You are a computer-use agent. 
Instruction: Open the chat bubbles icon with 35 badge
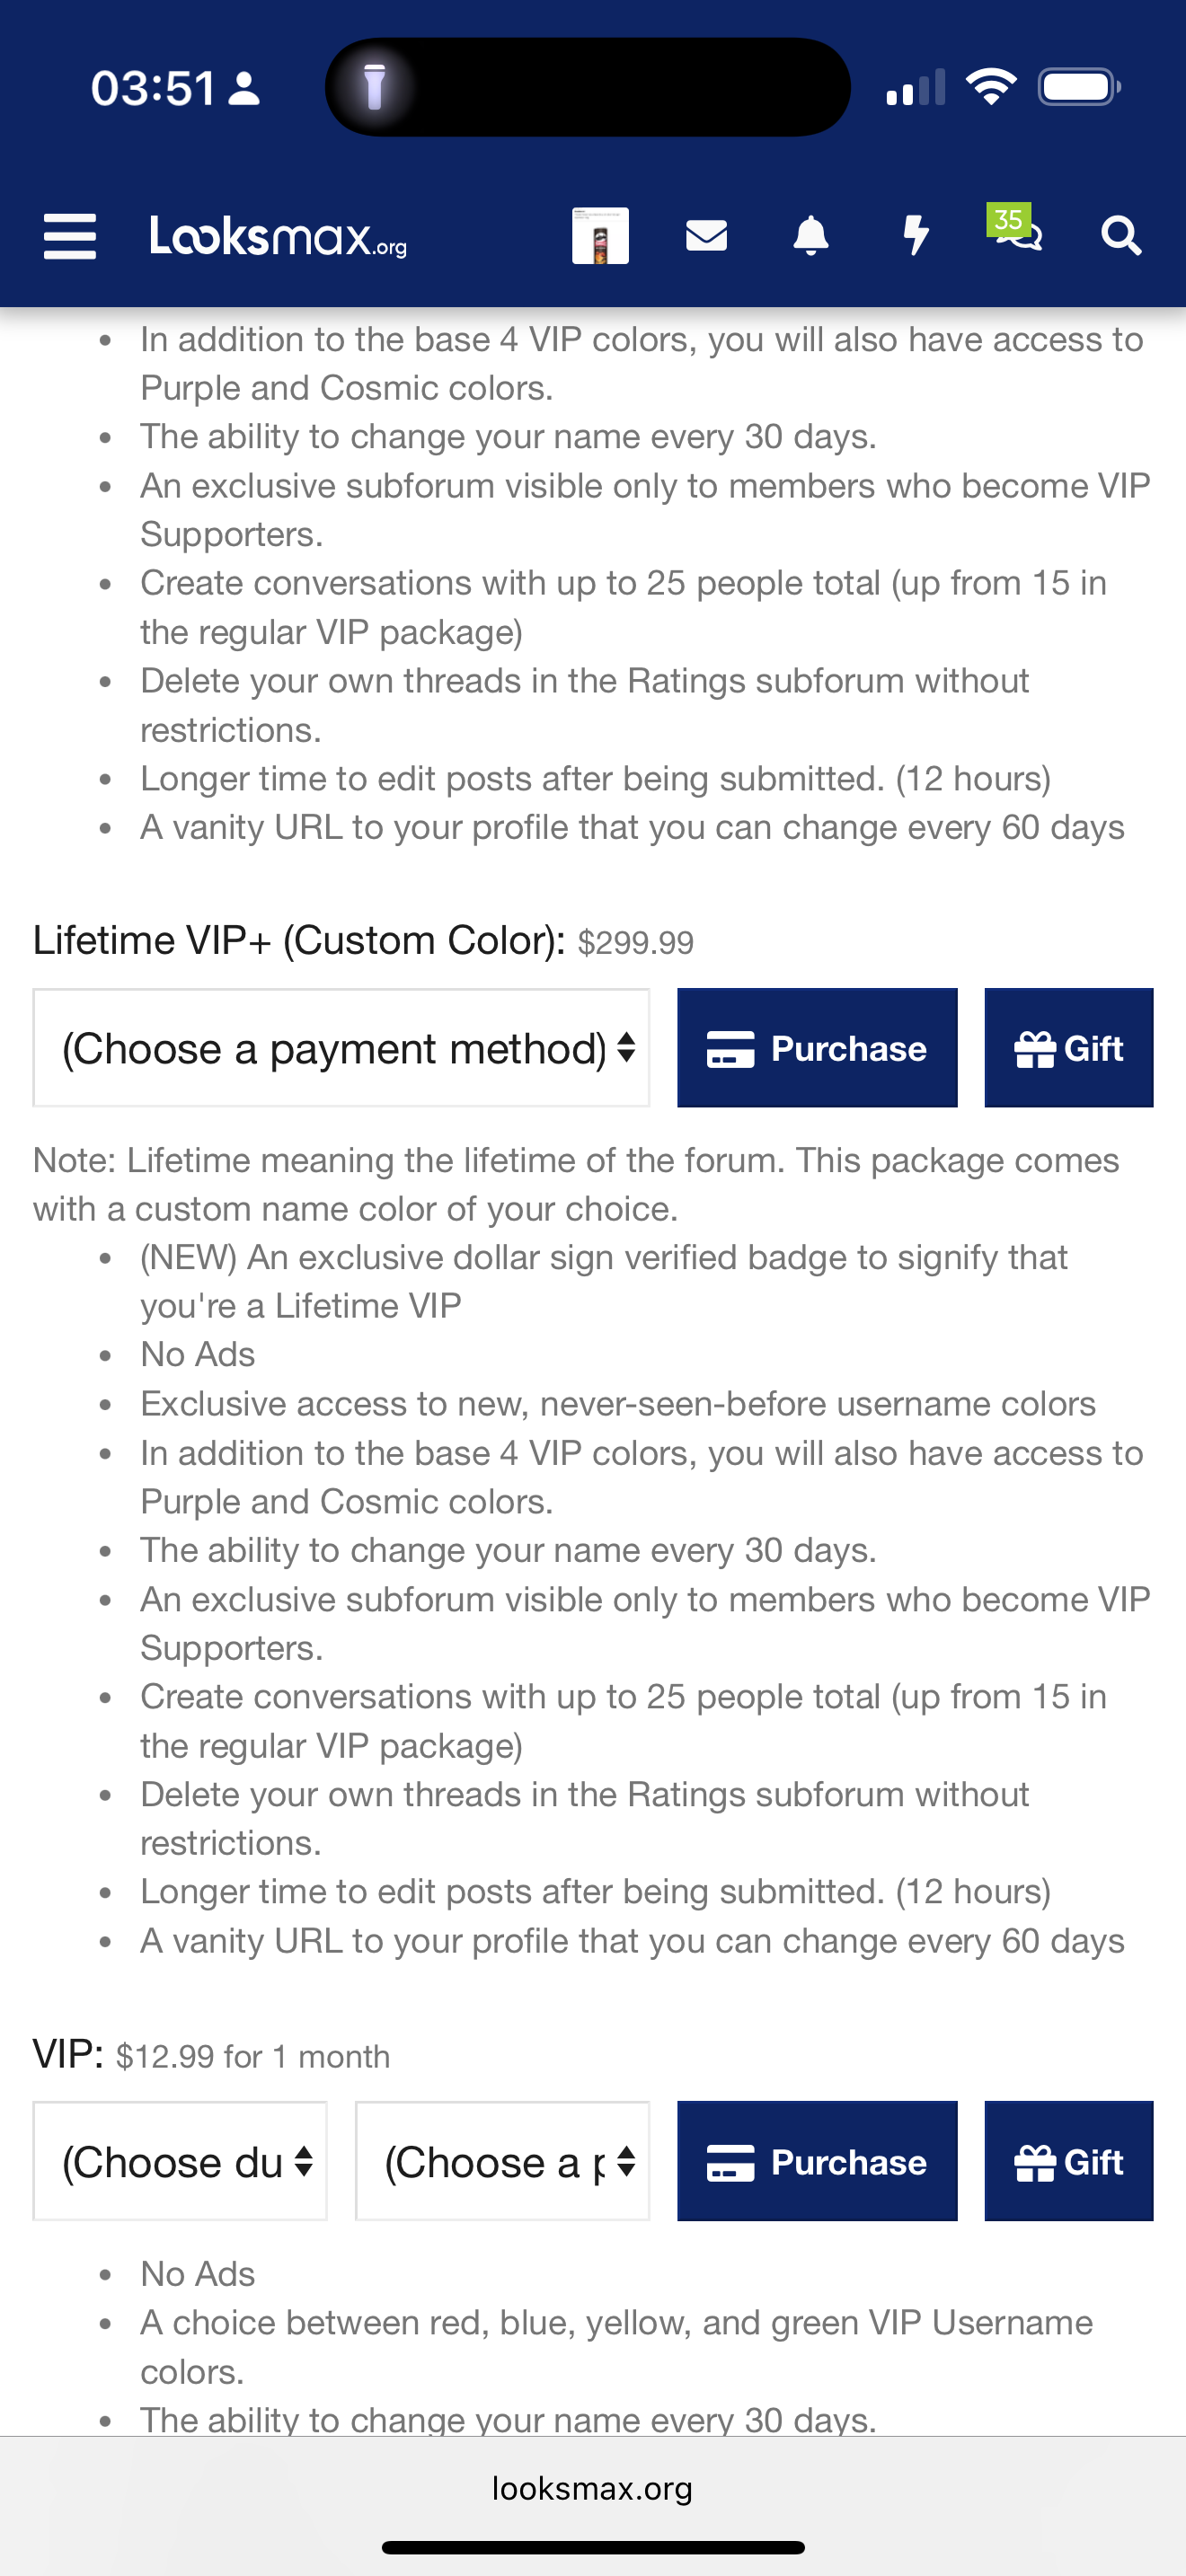[1014, 228]
